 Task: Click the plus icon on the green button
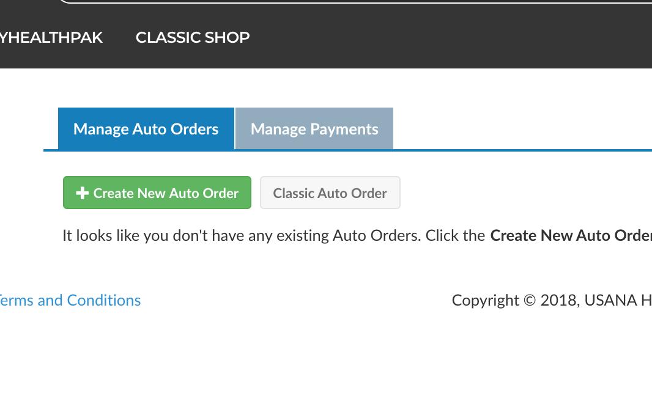[83, 193]
